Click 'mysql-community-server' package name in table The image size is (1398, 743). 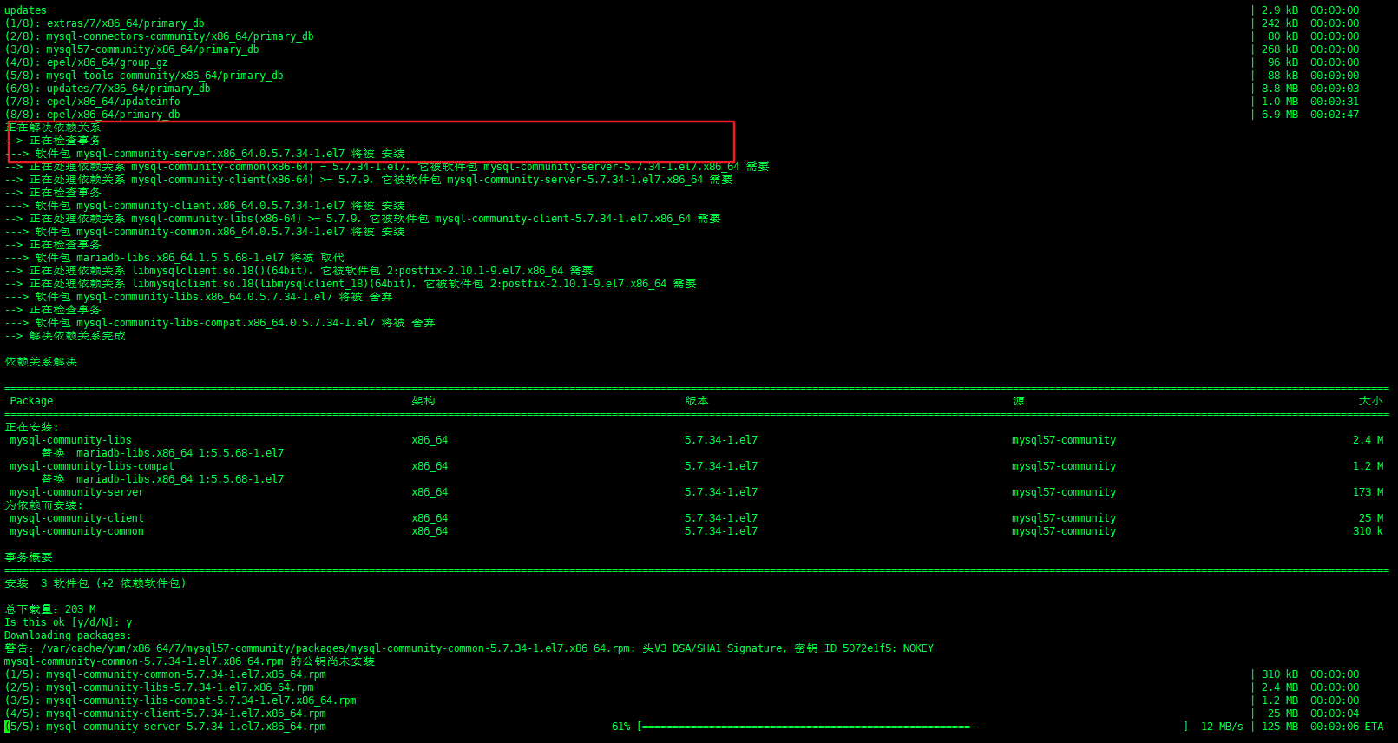(77, 492)
